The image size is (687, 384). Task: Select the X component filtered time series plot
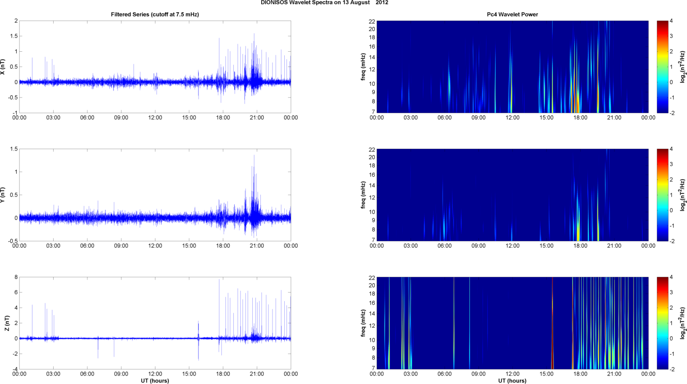pos(155,67)
